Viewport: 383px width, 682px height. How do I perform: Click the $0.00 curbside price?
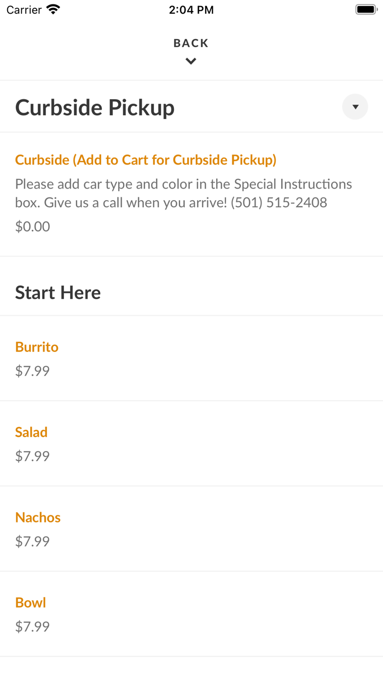click(32, 226)
